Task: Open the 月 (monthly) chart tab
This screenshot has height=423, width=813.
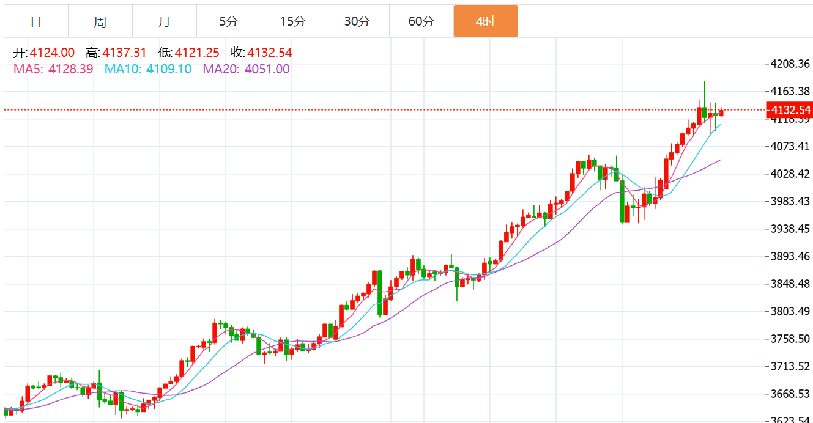Action: [164, 21]
